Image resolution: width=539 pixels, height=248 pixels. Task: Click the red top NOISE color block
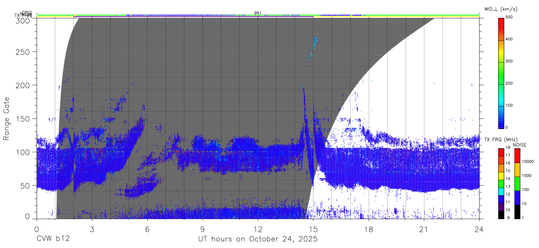tap(517, 155)
